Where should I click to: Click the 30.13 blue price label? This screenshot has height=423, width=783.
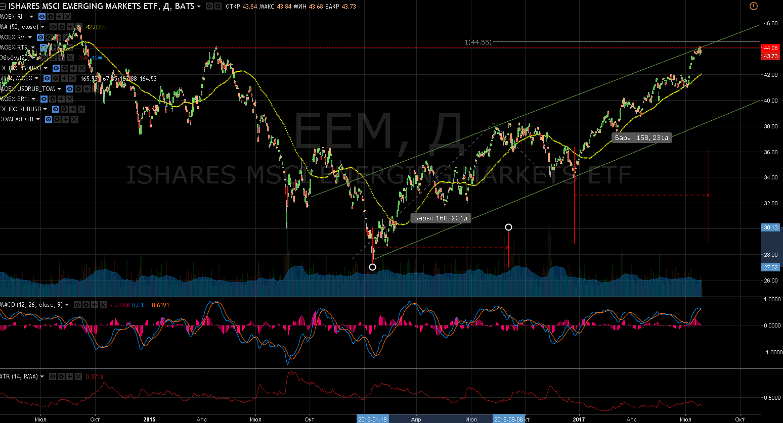[771, 227]
